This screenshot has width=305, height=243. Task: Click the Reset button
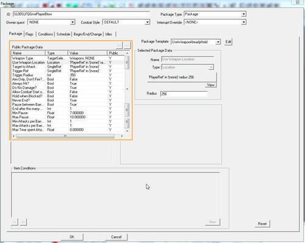[x=262, y=223]
